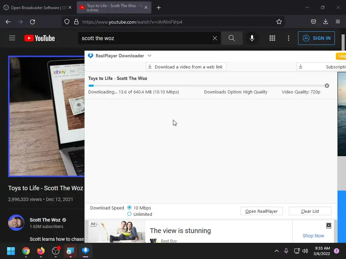Go to the YouTube home logo
This screenshot has height=259, width=346.
(40, 38)
